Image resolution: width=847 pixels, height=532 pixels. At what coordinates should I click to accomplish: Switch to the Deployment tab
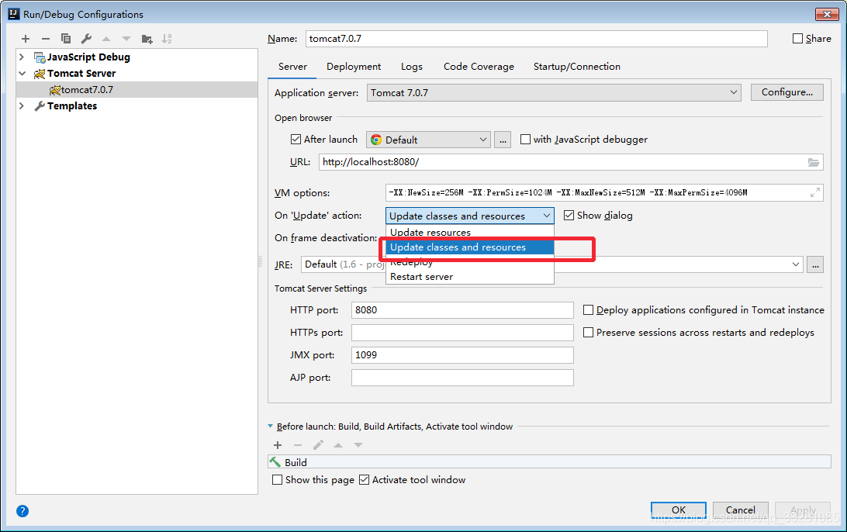[x=354, y=67]
